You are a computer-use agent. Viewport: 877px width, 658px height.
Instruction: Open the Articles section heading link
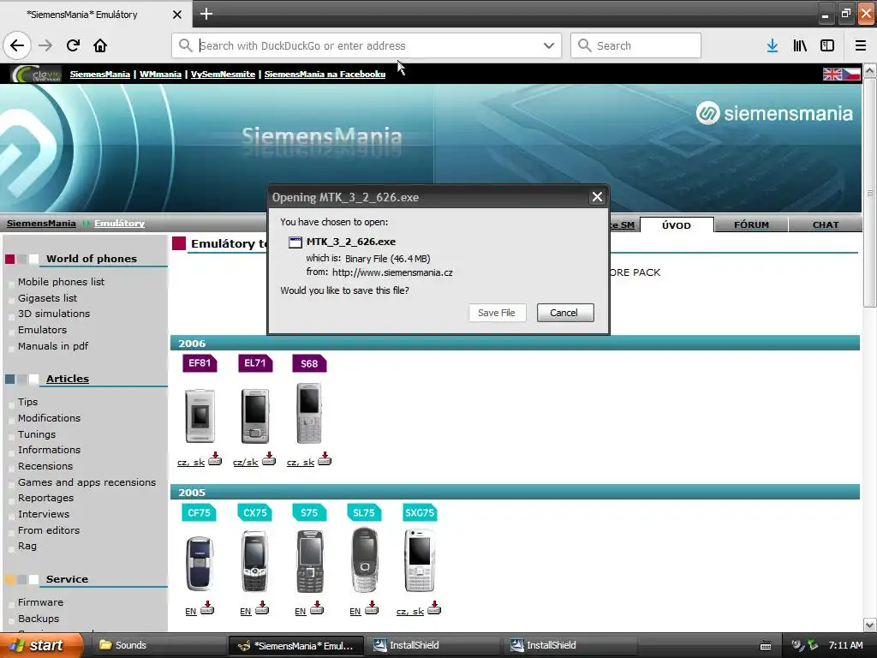(x=67, y=379)
